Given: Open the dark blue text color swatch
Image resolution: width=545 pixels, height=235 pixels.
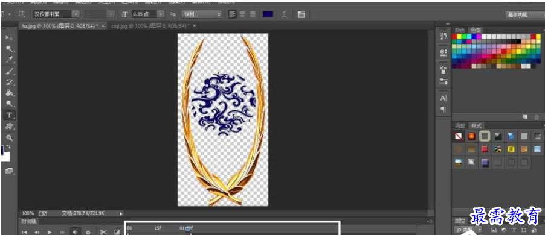Looking at the screenshot, I should [268, 14].
